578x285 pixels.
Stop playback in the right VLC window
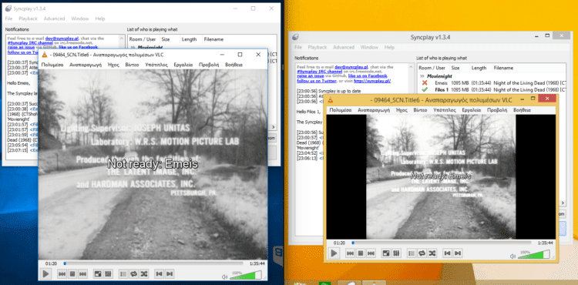tap(361, 253)
